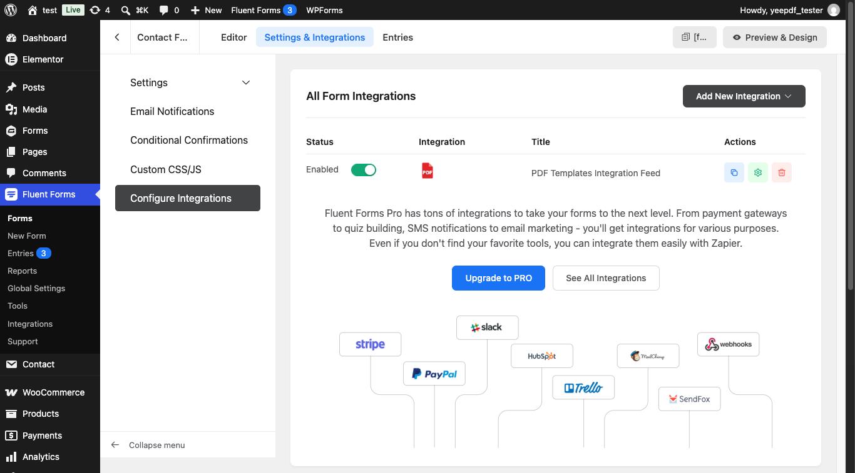
Task: Click the Contact envelope icon in sidebar
Action: point(11,364)
